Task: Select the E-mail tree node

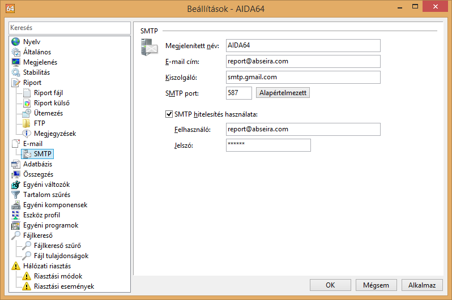Action: point(33,144)
